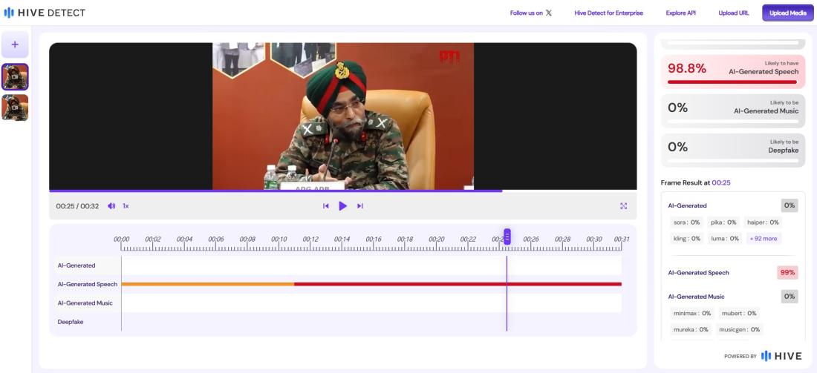This screenshot has width=817, height=373.
Task: Click the Upload URL link
Action: coord(733,13)
